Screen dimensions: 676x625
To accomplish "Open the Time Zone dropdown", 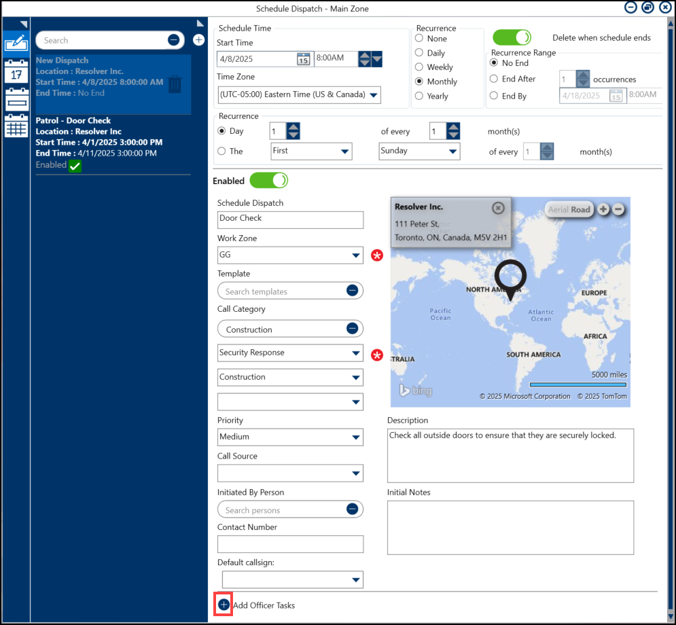I will click(x=373, y=95).
